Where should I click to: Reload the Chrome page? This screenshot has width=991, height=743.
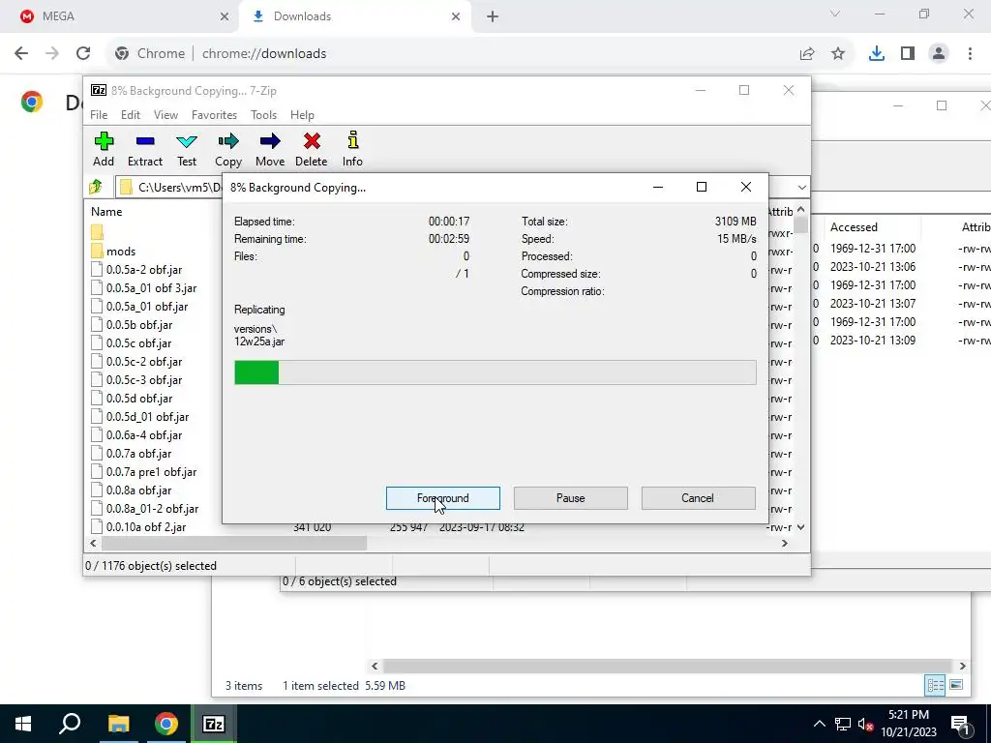83,53
